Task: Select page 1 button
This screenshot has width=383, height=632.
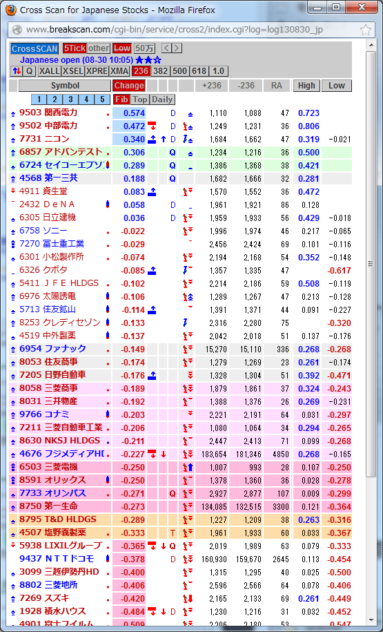Action: 39,99
